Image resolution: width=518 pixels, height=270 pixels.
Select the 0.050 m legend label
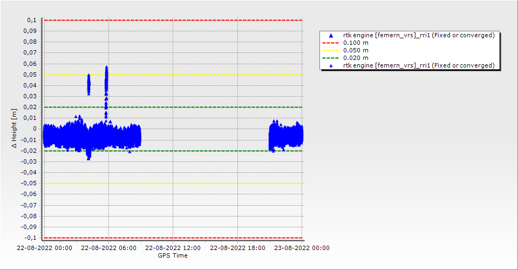coord(356,50)
